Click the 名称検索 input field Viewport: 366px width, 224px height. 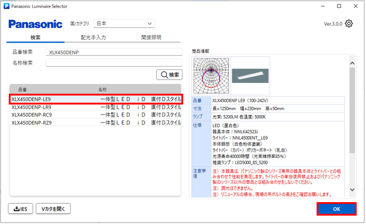point(113,63)
